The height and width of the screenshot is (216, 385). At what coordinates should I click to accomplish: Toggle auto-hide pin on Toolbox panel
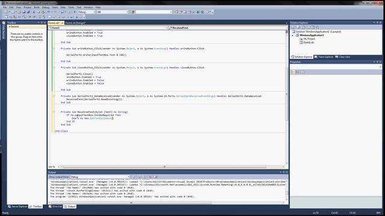coord(42,23)
